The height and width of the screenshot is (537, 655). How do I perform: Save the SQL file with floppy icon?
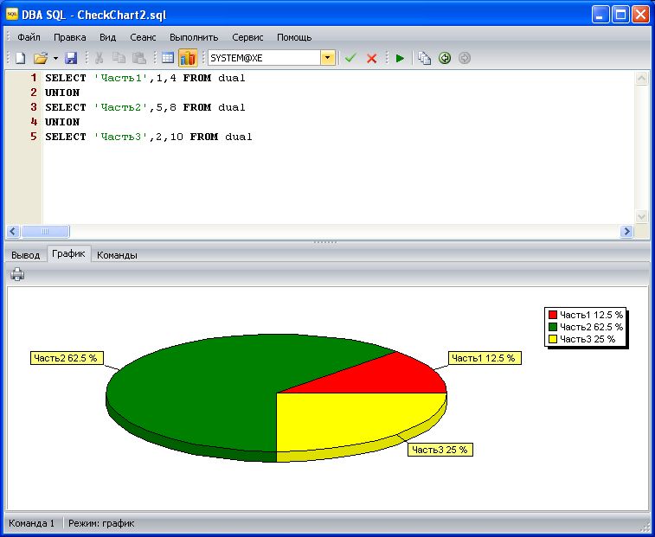click(71, 58)
